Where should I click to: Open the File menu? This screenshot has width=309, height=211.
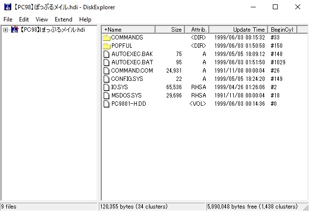pos(8,19)
